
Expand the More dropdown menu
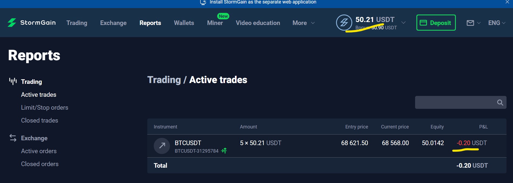[304, 23]
